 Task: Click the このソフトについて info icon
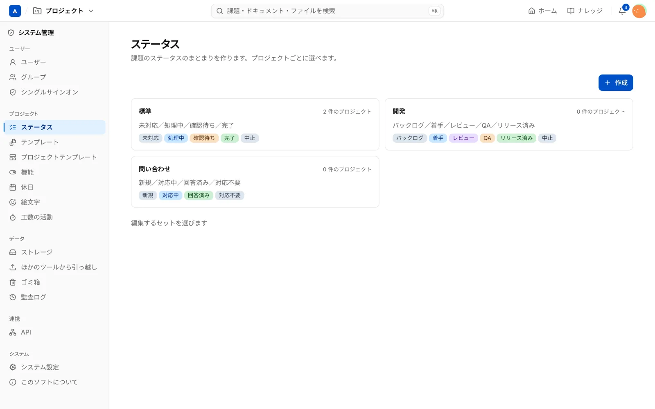[x=13, y=382]
